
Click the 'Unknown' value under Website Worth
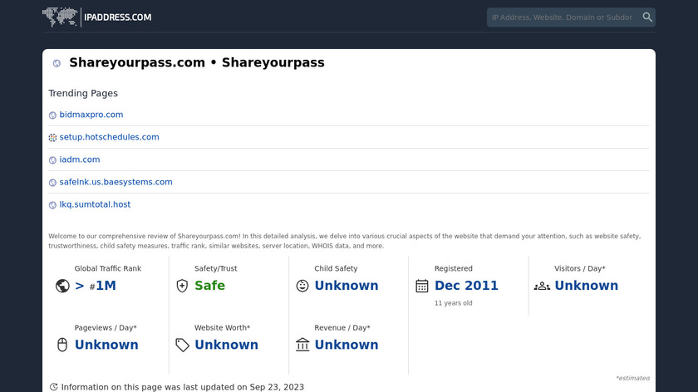point(226,345)
